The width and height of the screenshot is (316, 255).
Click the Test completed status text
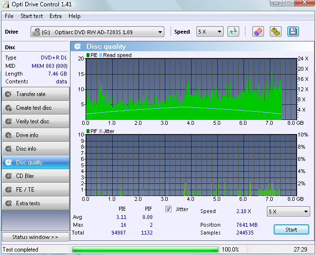tap(20, 250)
